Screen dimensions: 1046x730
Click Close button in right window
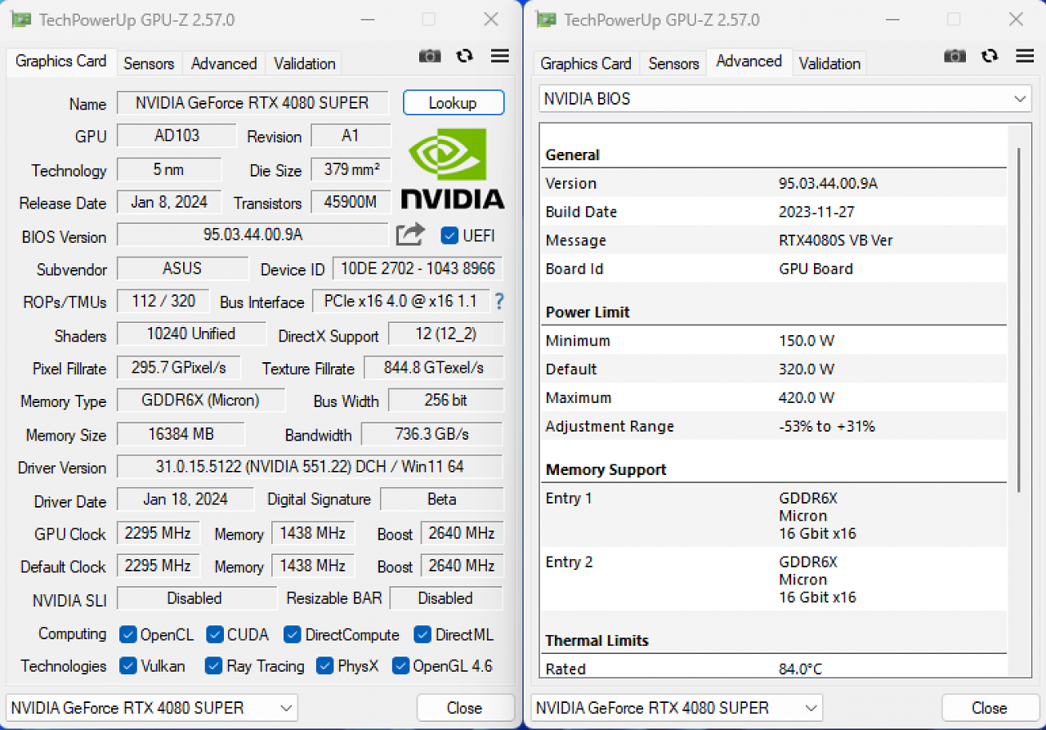tap(989, 708)
